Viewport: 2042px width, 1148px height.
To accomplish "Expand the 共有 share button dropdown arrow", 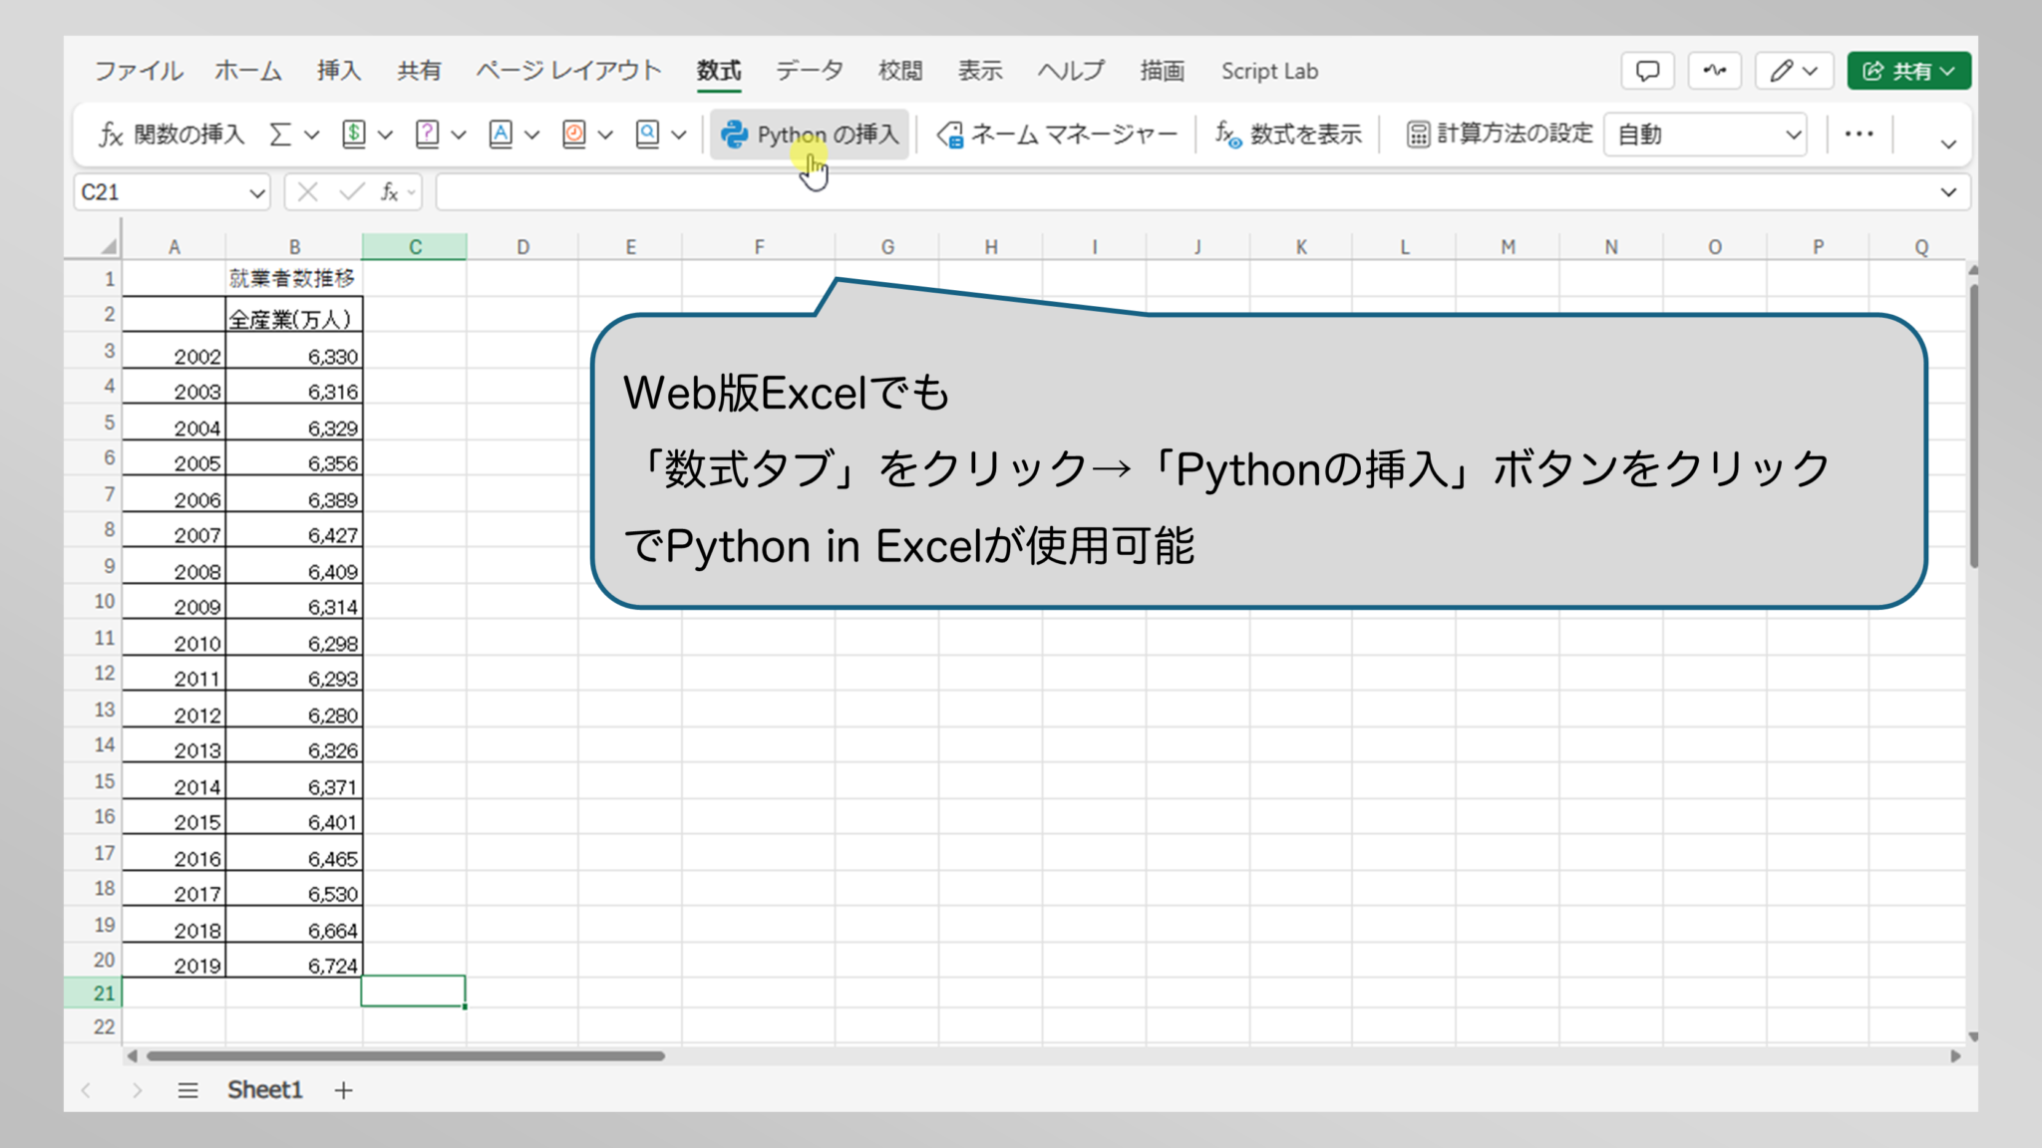I will tap(1946, 71).
